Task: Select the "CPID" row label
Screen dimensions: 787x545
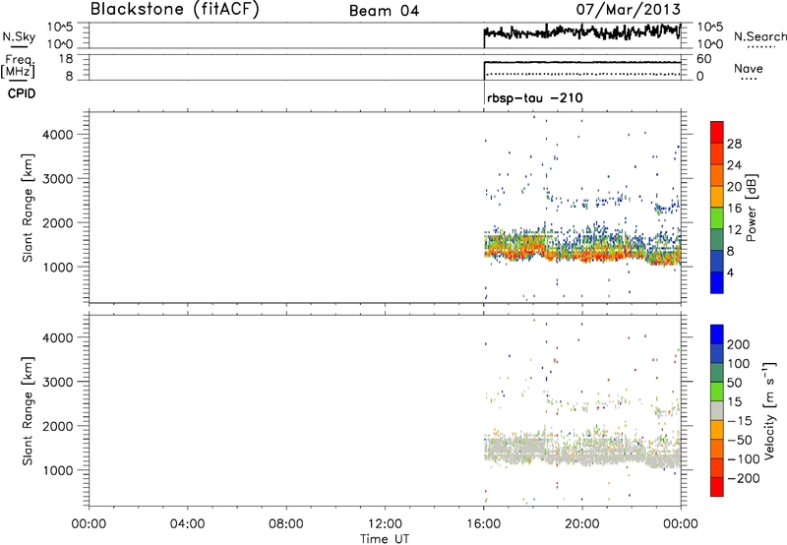Action: (x=22, y=93)
